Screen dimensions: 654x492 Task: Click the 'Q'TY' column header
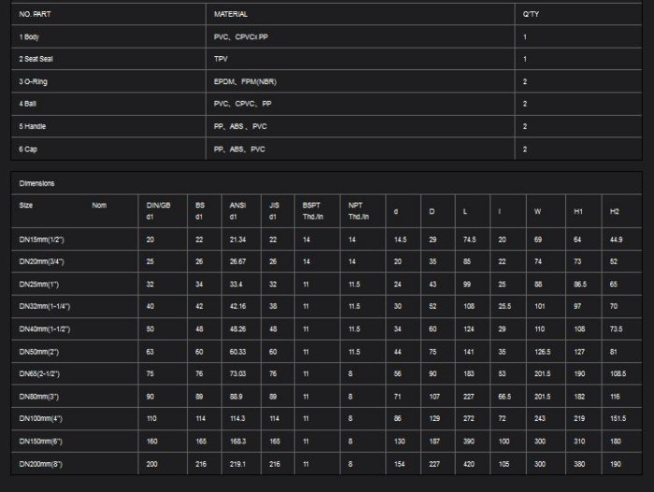coord(531,15)
